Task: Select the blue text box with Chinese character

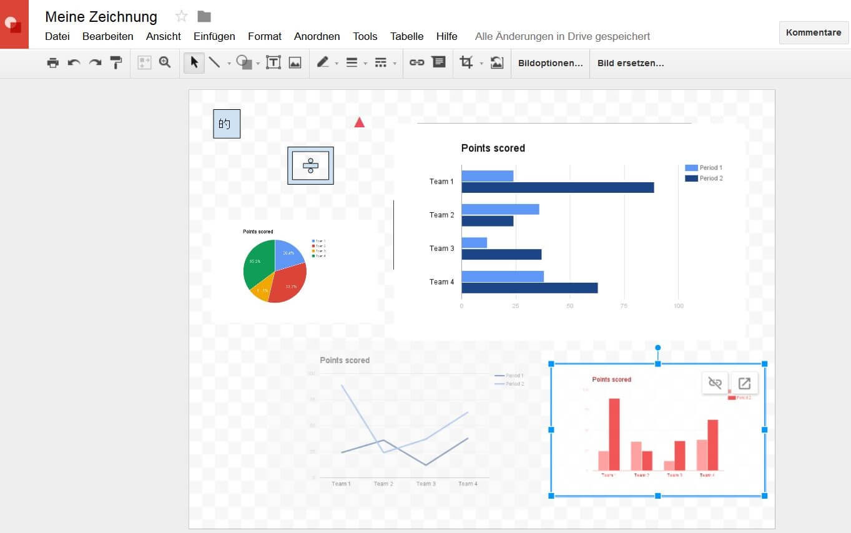Action: [227, 124]
